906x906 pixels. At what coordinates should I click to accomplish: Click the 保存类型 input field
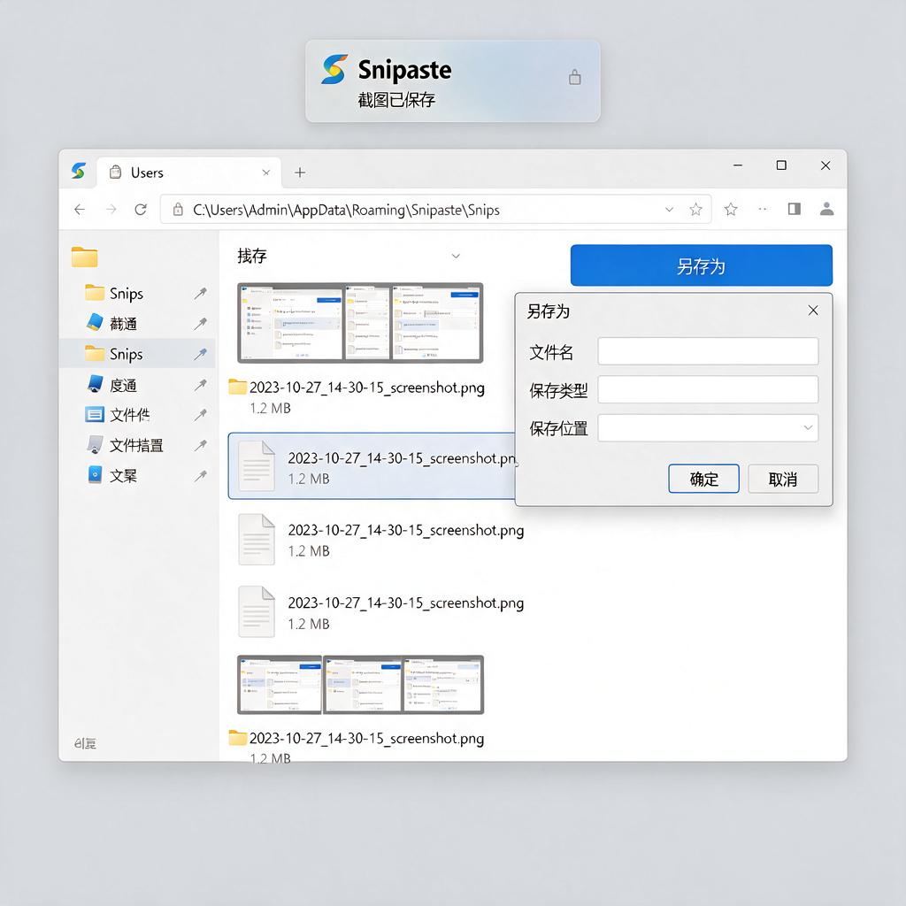[x=708, y=389]
